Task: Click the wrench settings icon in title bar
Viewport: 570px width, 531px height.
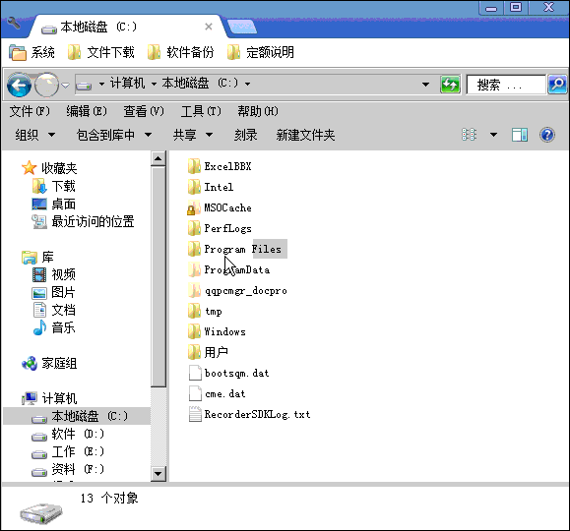Action: click(x=14, y=24)
